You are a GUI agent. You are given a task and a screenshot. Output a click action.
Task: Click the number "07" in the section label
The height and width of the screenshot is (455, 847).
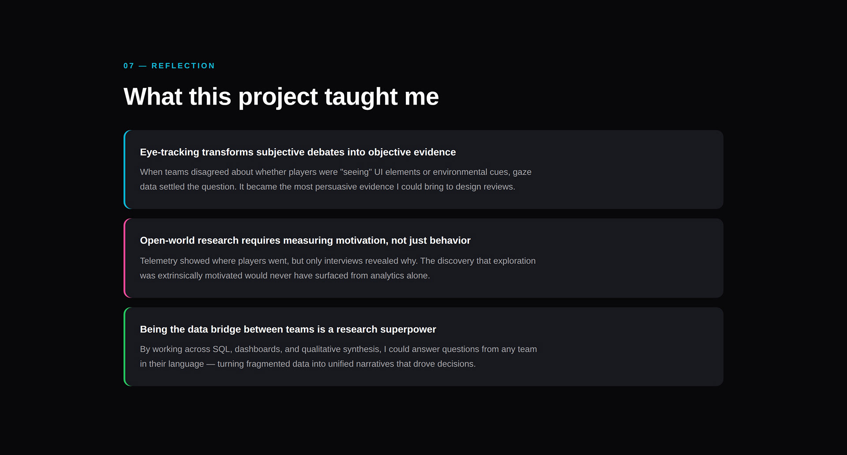(x=128, y=66)
